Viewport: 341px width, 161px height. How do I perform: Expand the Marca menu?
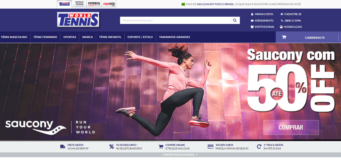coord(87,37)
